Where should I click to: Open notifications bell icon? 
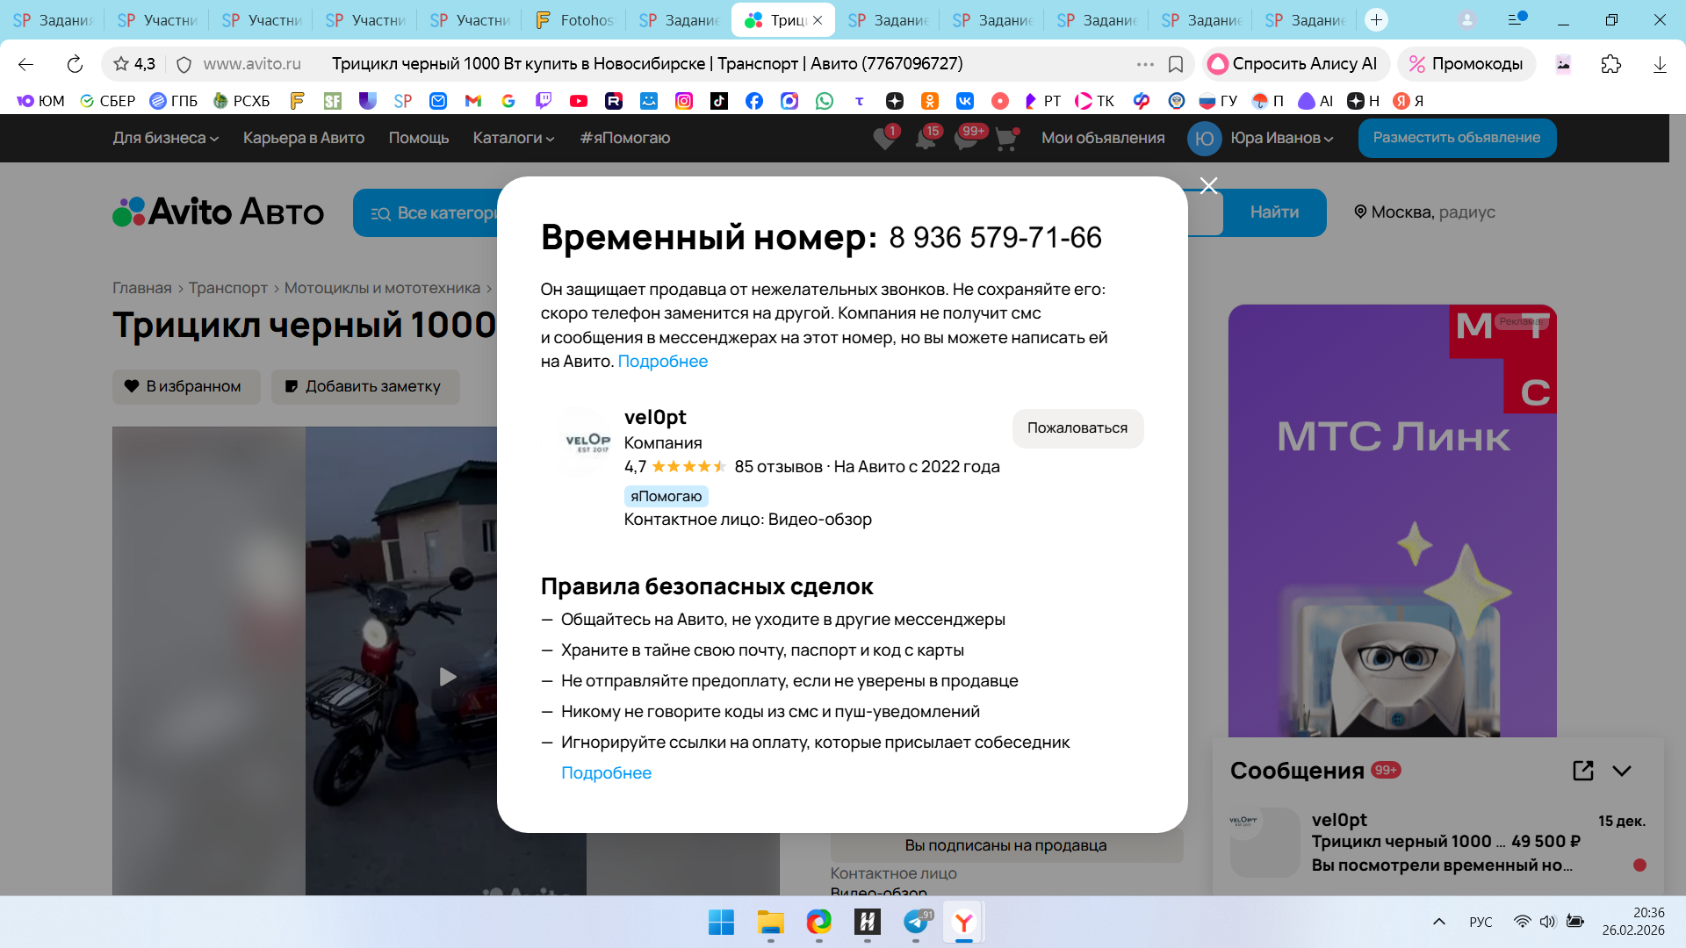tap(926, 139)
